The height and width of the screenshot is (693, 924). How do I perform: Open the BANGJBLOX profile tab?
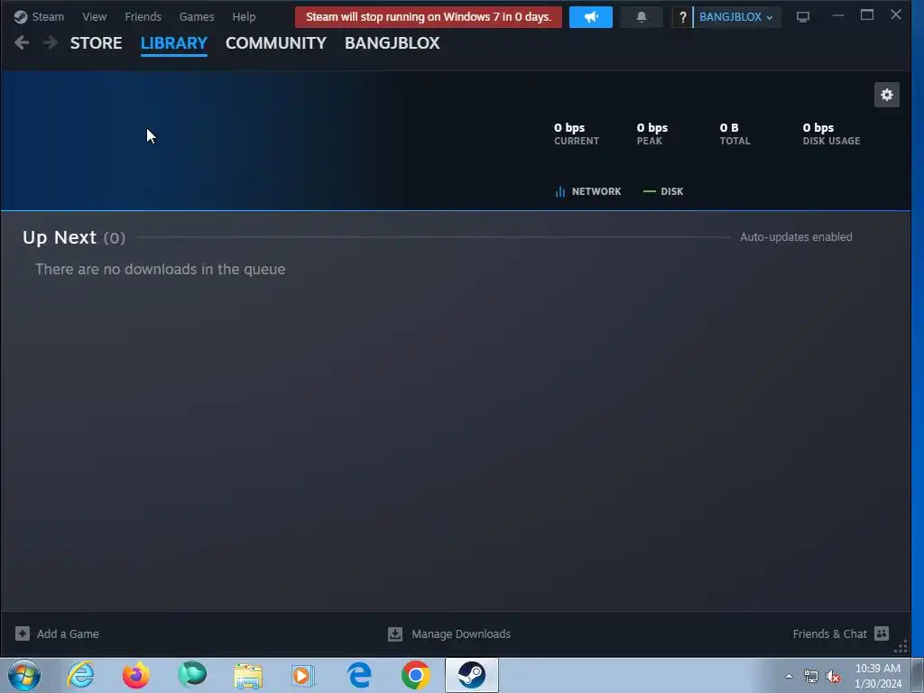click(x=392, y=43)
